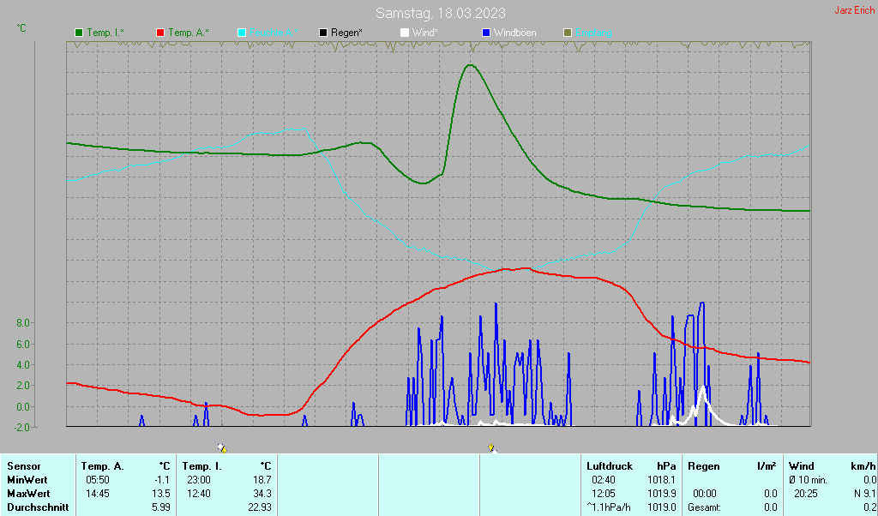Select the Windböen legend label

(x=515, y=33)
